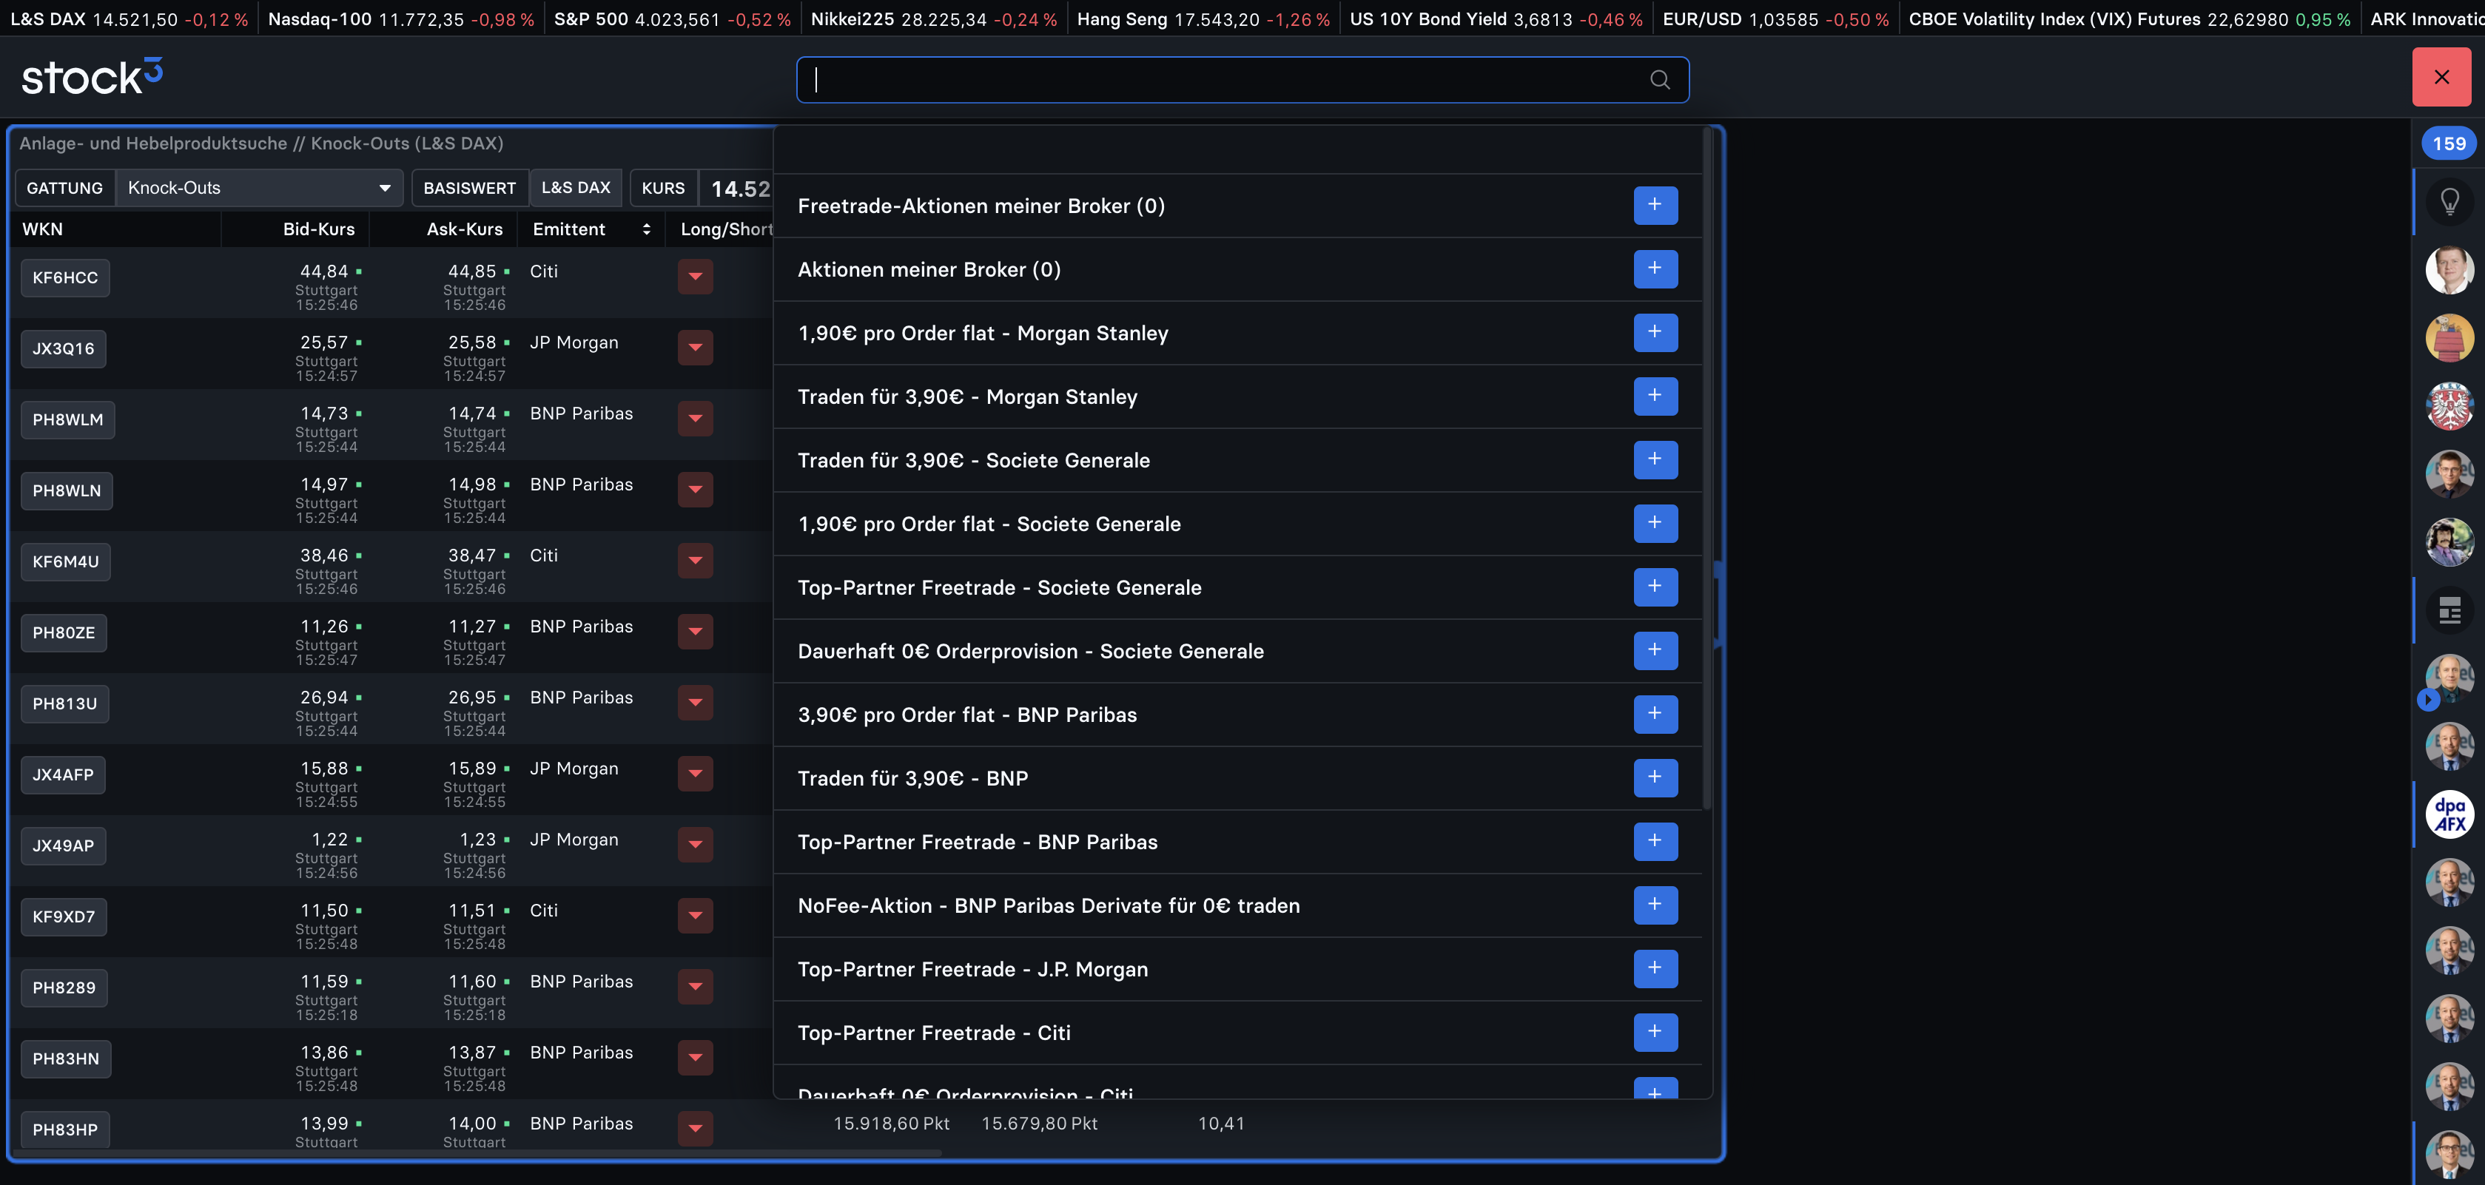Open the lightbulb ideas icon in sidebar

[2449, 201]
